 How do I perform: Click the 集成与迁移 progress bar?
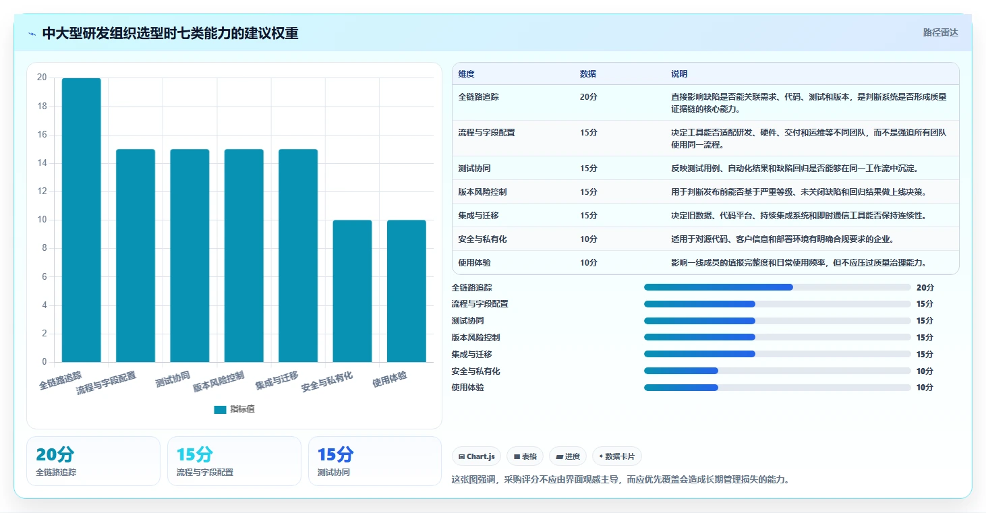tap(777, 354)
